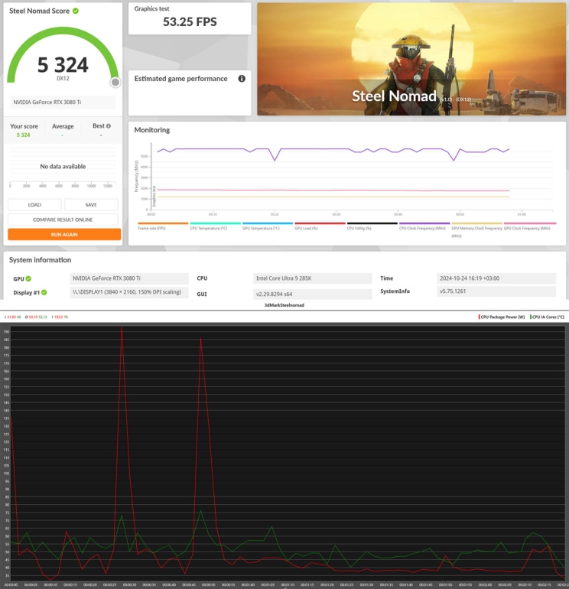Screen dimensions: 569x589
Task: Click the green check icon beside Display #1
Action: pos(45,292)
